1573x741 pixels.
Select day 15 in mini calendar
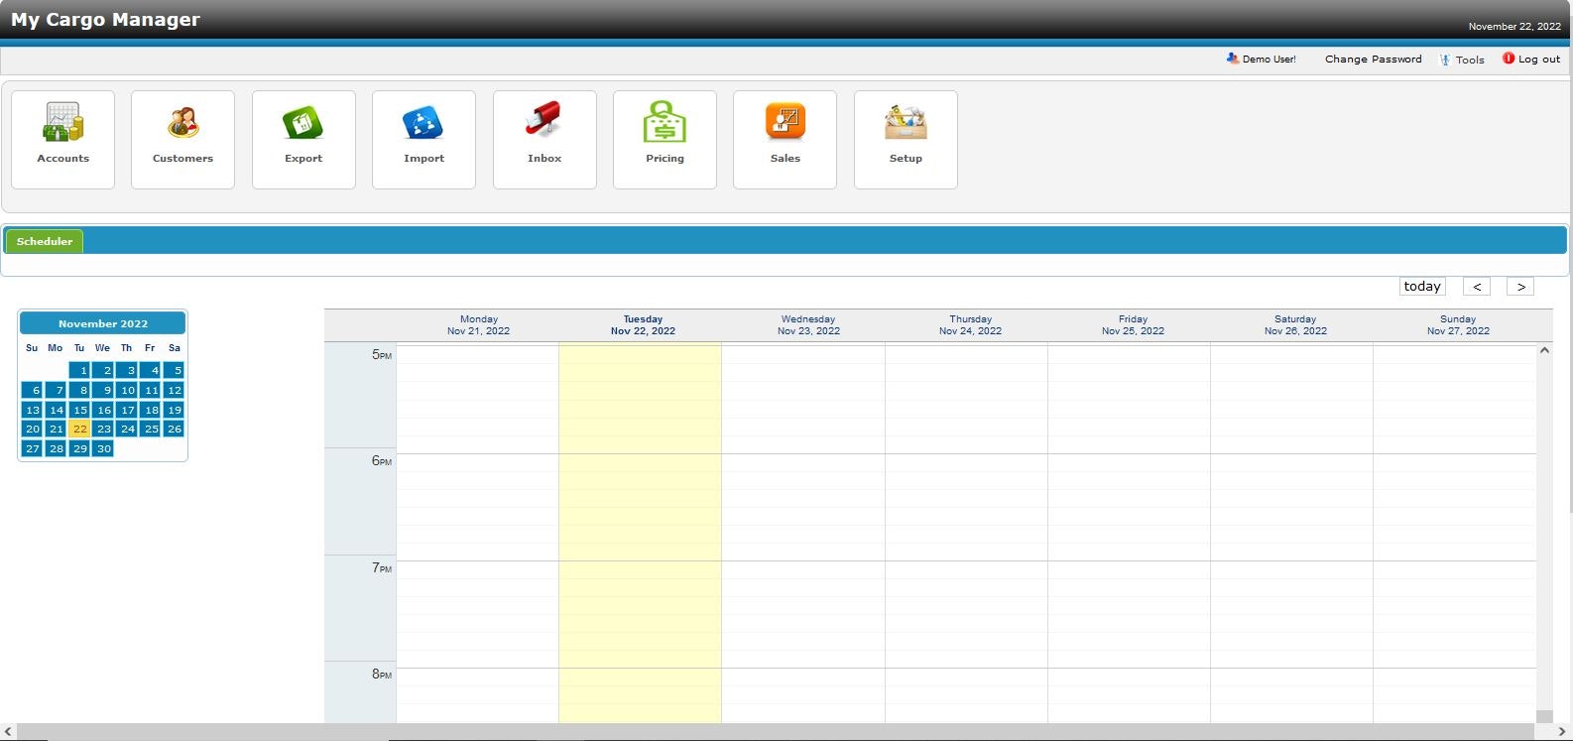[79, 410]
